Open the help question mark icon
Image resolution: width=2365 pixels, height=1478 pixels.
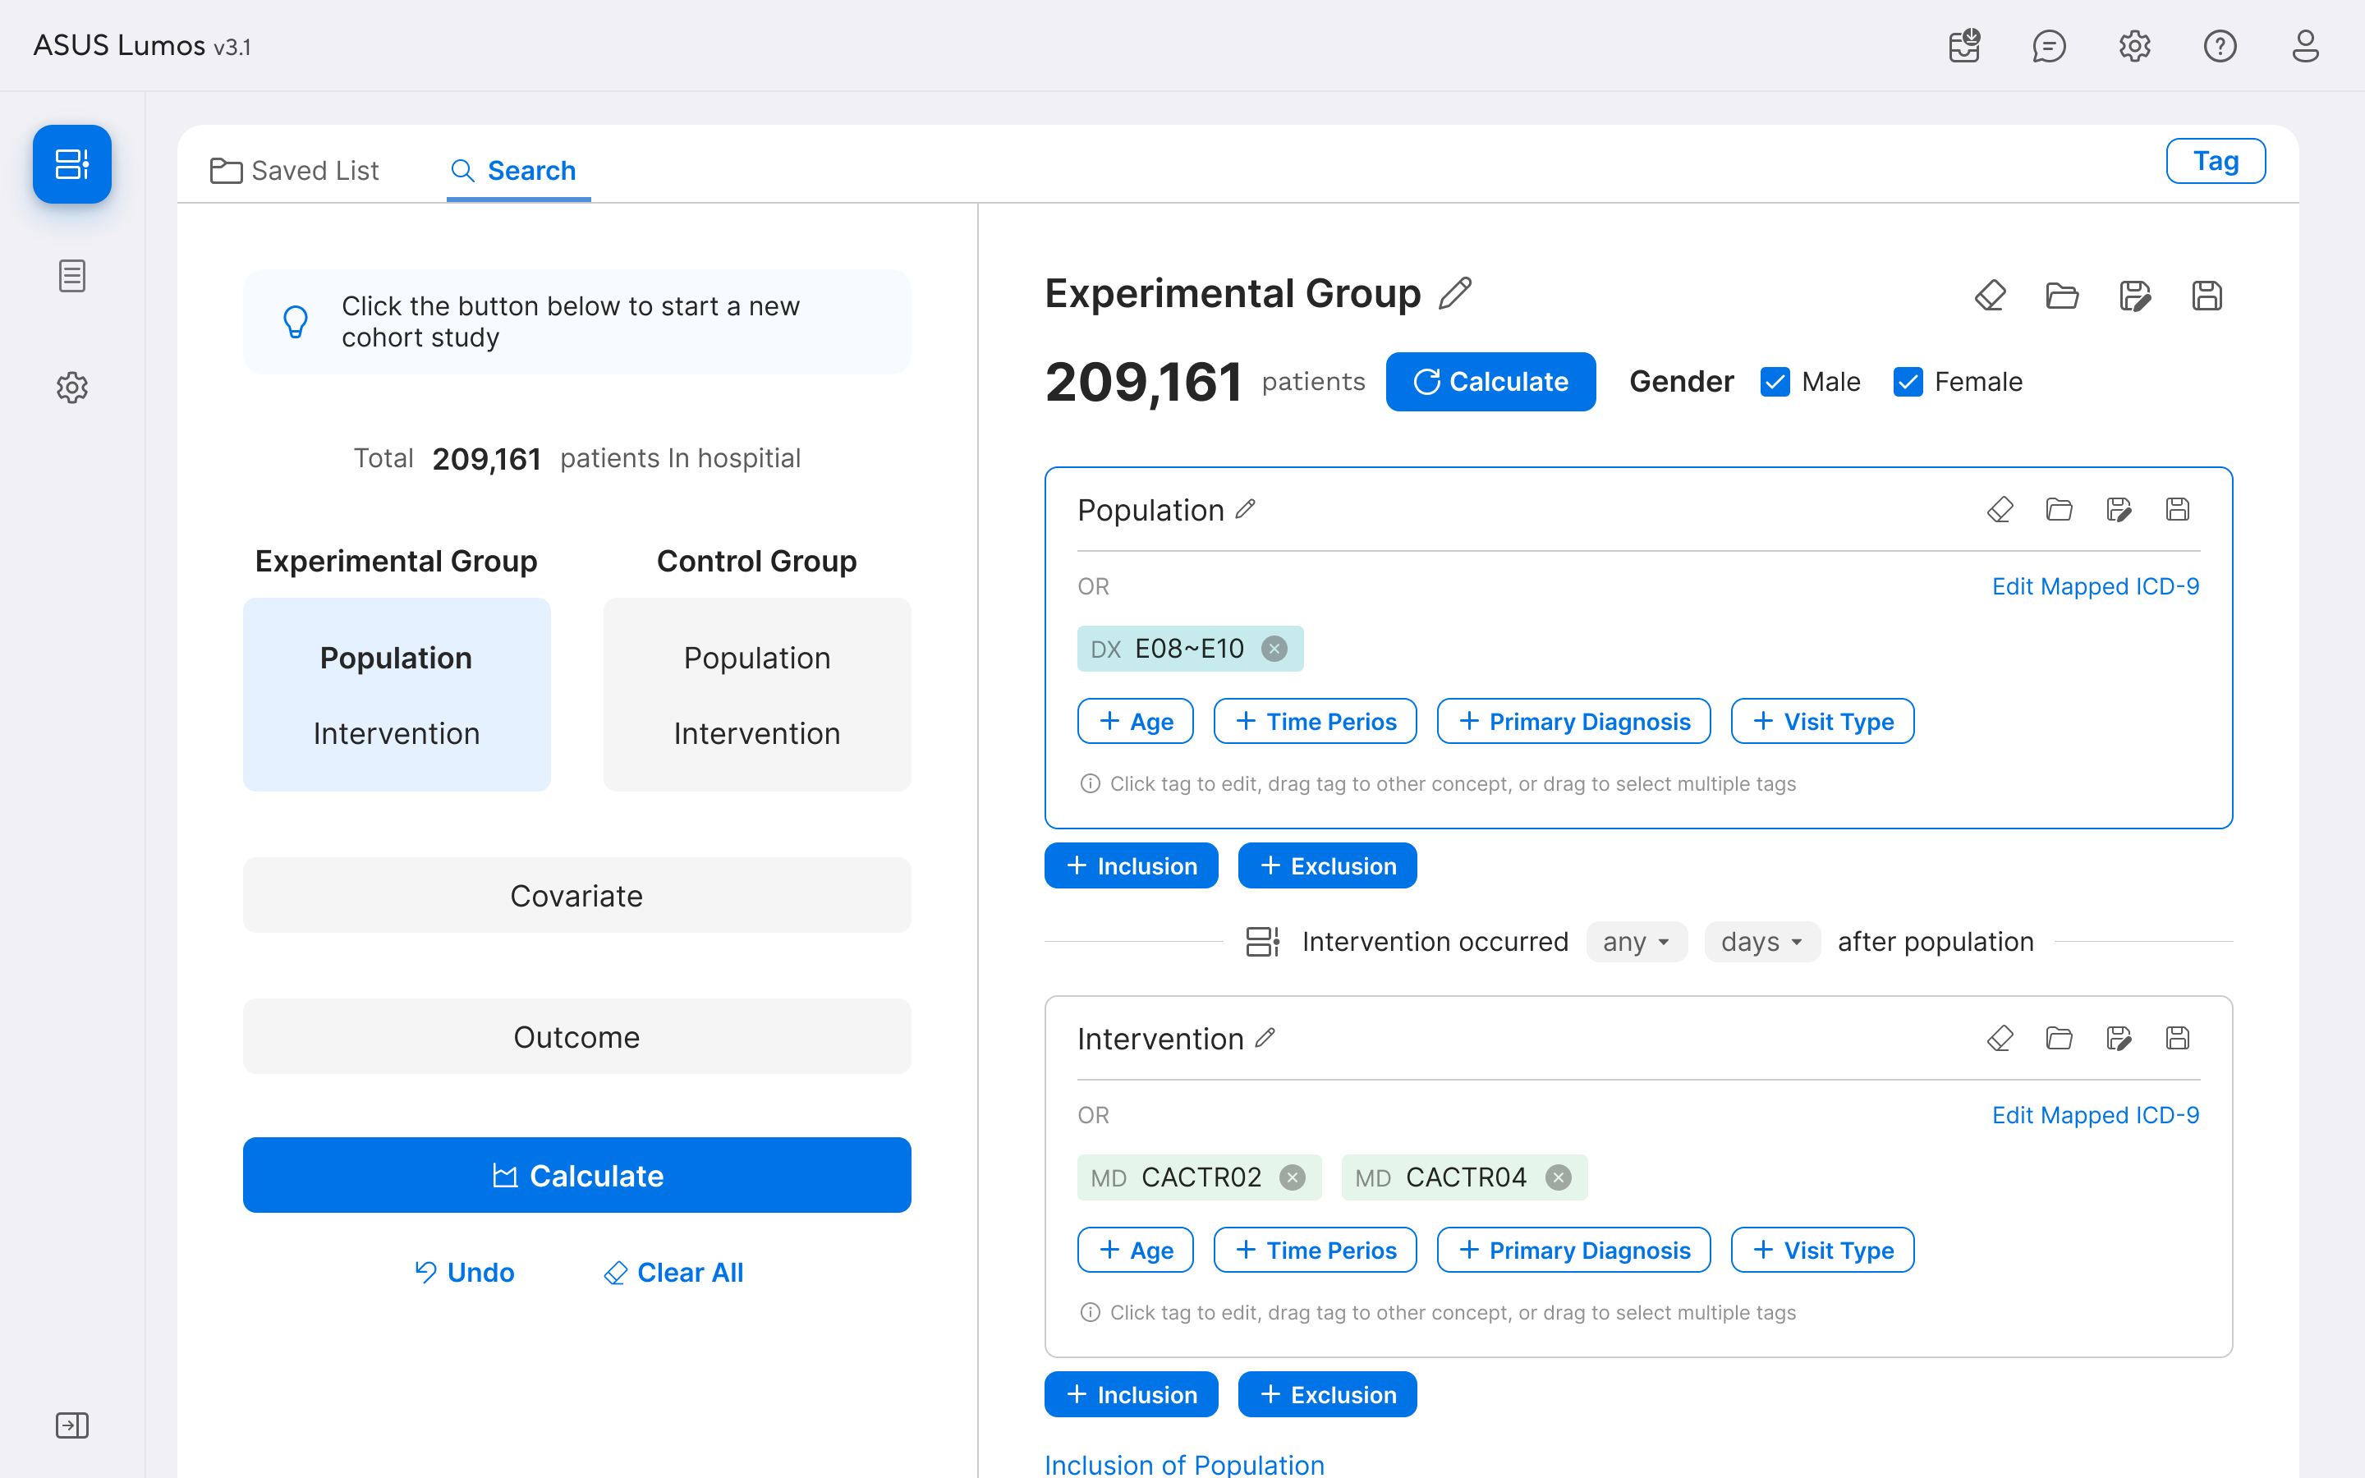pos(2220,46)
